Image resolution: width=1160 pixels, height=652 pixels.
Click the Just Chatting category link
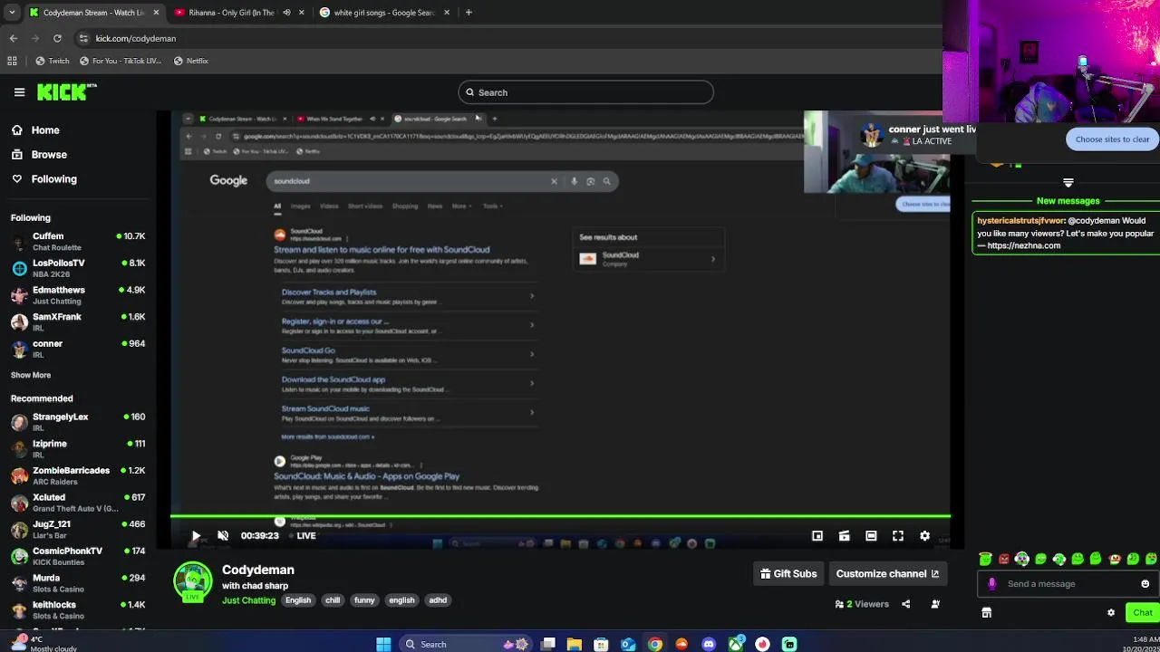pos(248,600)
